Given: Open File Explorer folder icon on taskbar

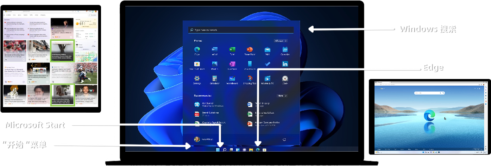Looking at the screenshot, I should 251,150.
